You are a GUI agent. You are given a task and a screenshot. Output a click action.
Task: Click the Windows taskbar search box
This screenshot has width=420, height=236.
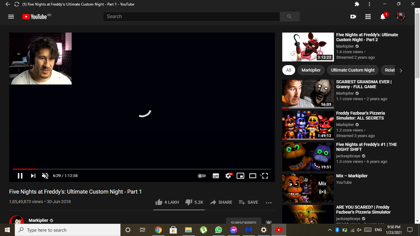(x=68, y=230)
